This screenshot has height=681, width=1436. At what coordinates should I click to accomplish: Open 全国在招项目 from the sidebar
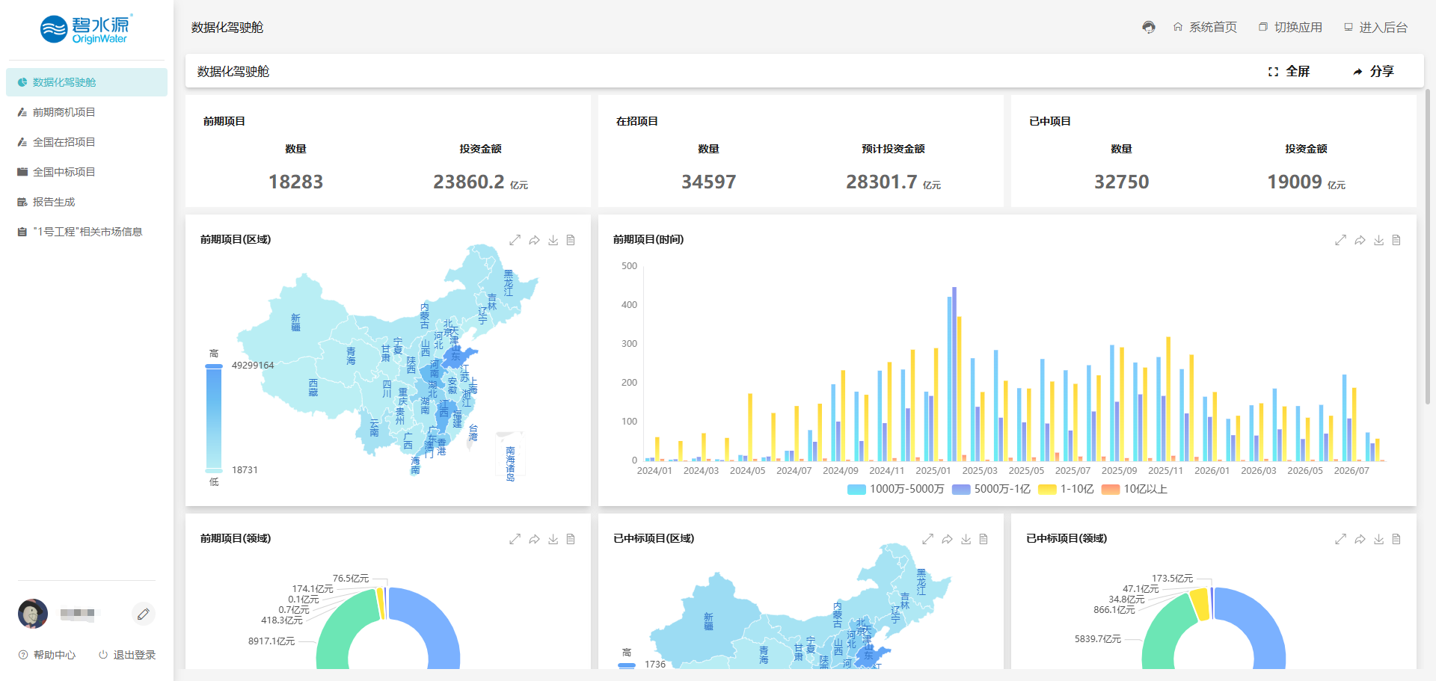coord(87,142)
